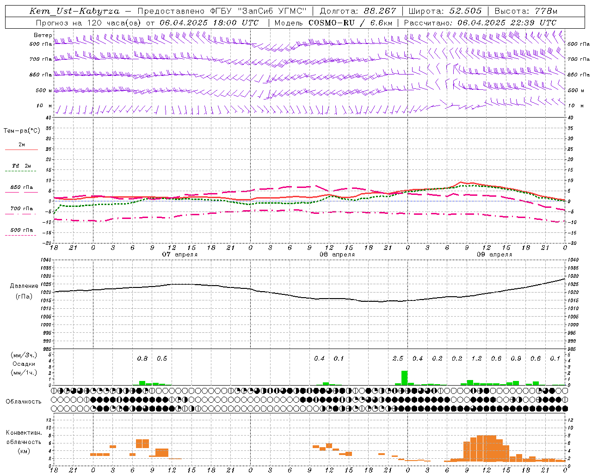Click the '09 апреля' date label
592x474 pixels.
[x=494, y=255]
